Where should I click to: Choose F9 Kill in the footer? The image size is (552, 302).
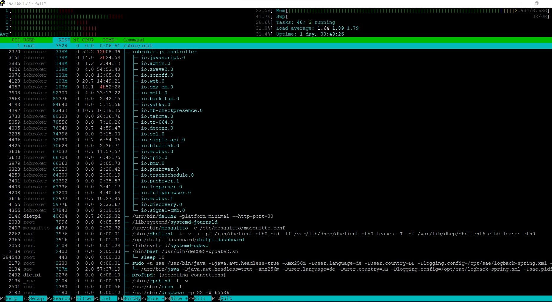click(x=200, y=298)
